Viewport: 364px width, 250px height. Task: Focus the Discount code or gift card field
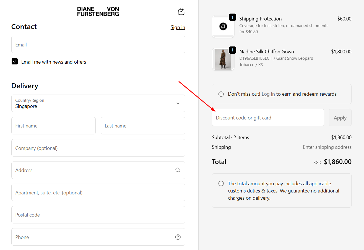point(268,118)
